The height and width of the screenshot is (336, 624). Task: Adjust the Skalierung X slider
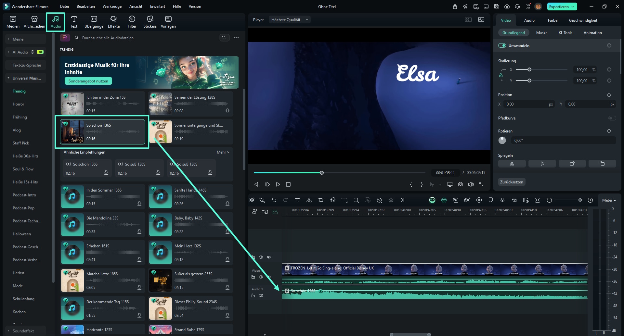529,69
